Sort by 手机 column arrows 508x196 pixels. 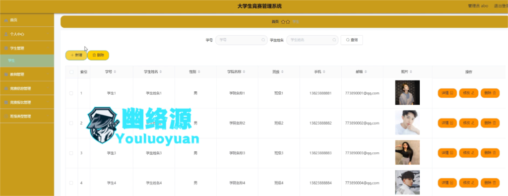coord(324,72)
